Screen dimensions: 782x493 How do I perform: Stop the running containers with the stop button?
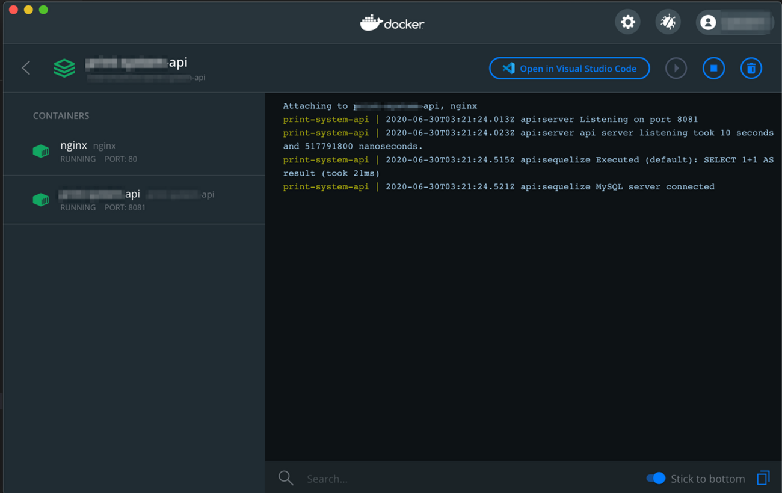coord(713,69)
